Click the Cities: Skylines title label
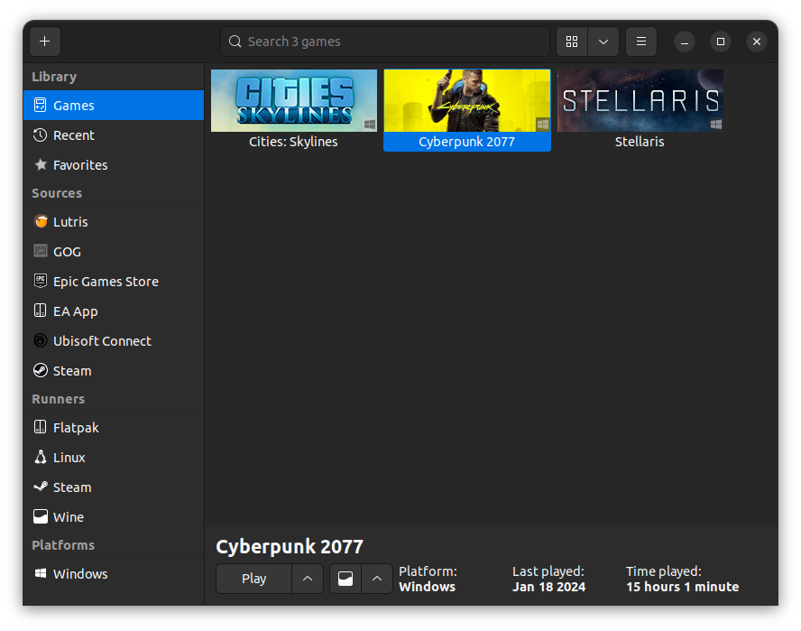The width and height of the screenshot is (801, 631). 293,142
